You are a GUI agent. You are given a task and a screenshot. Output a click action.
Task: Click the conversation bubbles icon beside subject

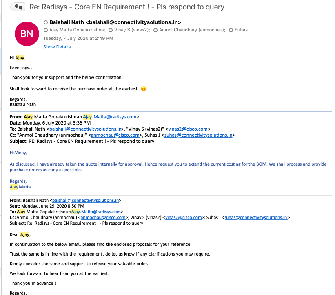[18, 7]
